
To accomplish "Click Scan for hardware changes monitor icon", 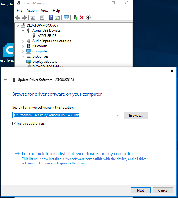I will [66, 17].
